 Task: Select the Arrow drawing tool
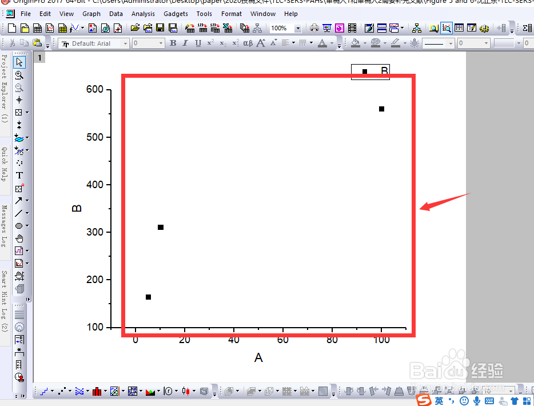click(19, 200)
